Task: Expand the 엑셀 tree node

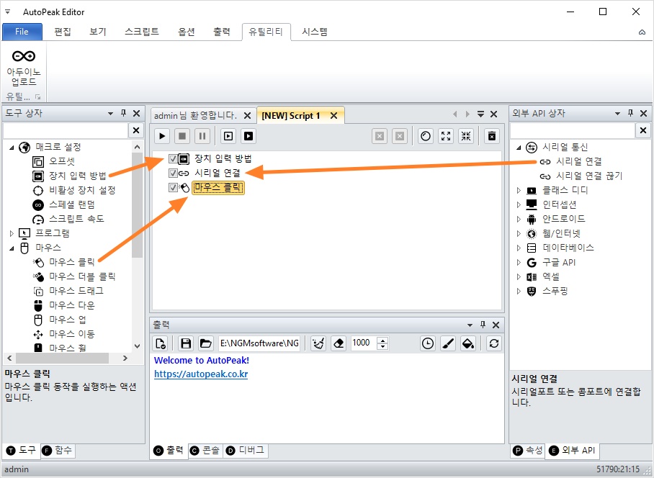Action: tap(519, 276)
